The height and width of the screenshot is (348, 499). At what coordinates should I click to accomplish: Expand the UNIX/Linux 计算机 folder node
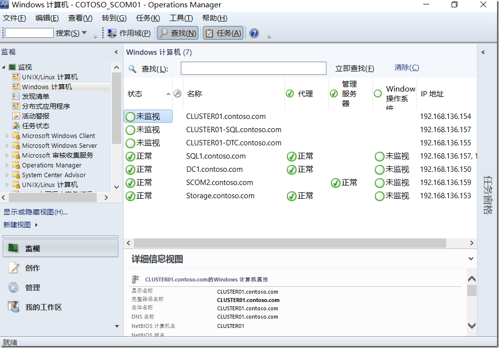tap(7, 185)
